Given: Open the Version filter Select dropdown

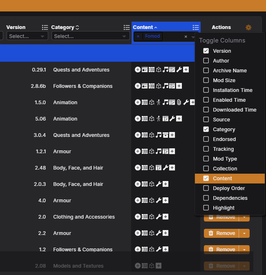Looking at the screenshot, I should coord(27,36).
